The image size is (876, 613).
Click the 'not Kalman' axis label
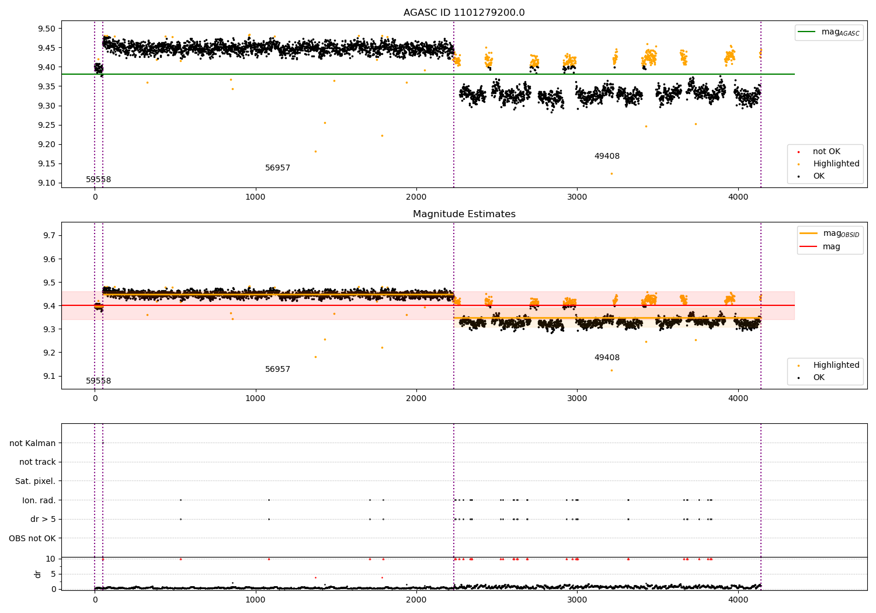coord(33,444)
